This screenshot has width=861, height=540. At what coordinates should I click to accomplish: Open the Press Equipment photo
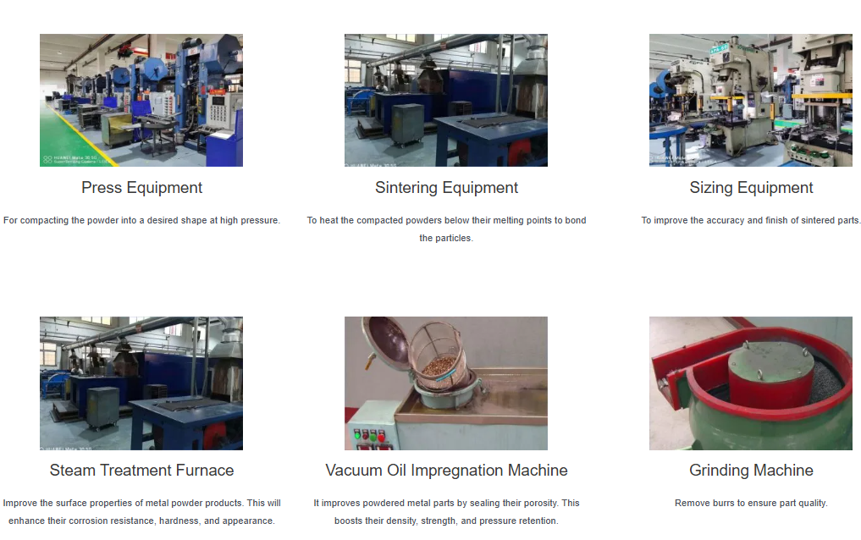(x=141, y=100)
